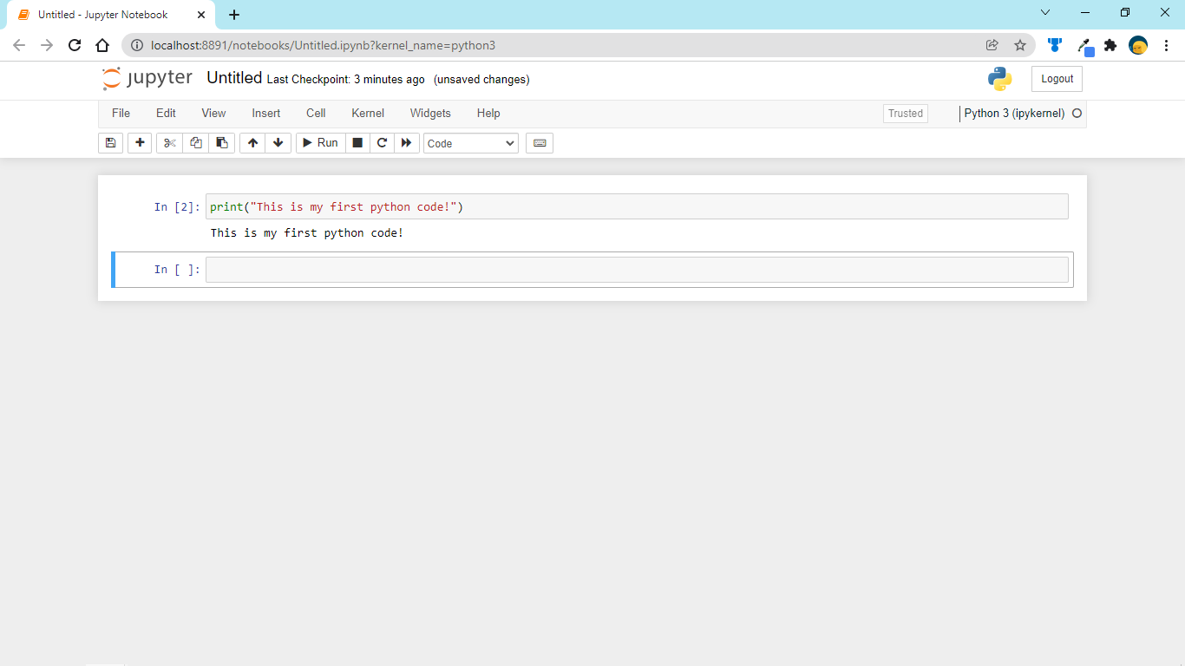Click the save and checkpoint icon

[110, 143]
